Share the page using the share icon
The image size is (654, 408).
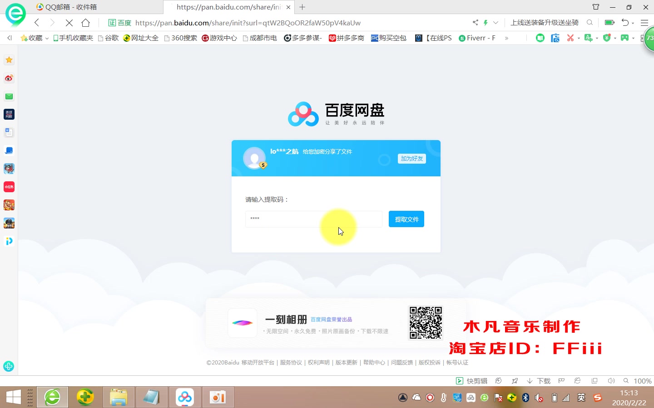(476, 22)
